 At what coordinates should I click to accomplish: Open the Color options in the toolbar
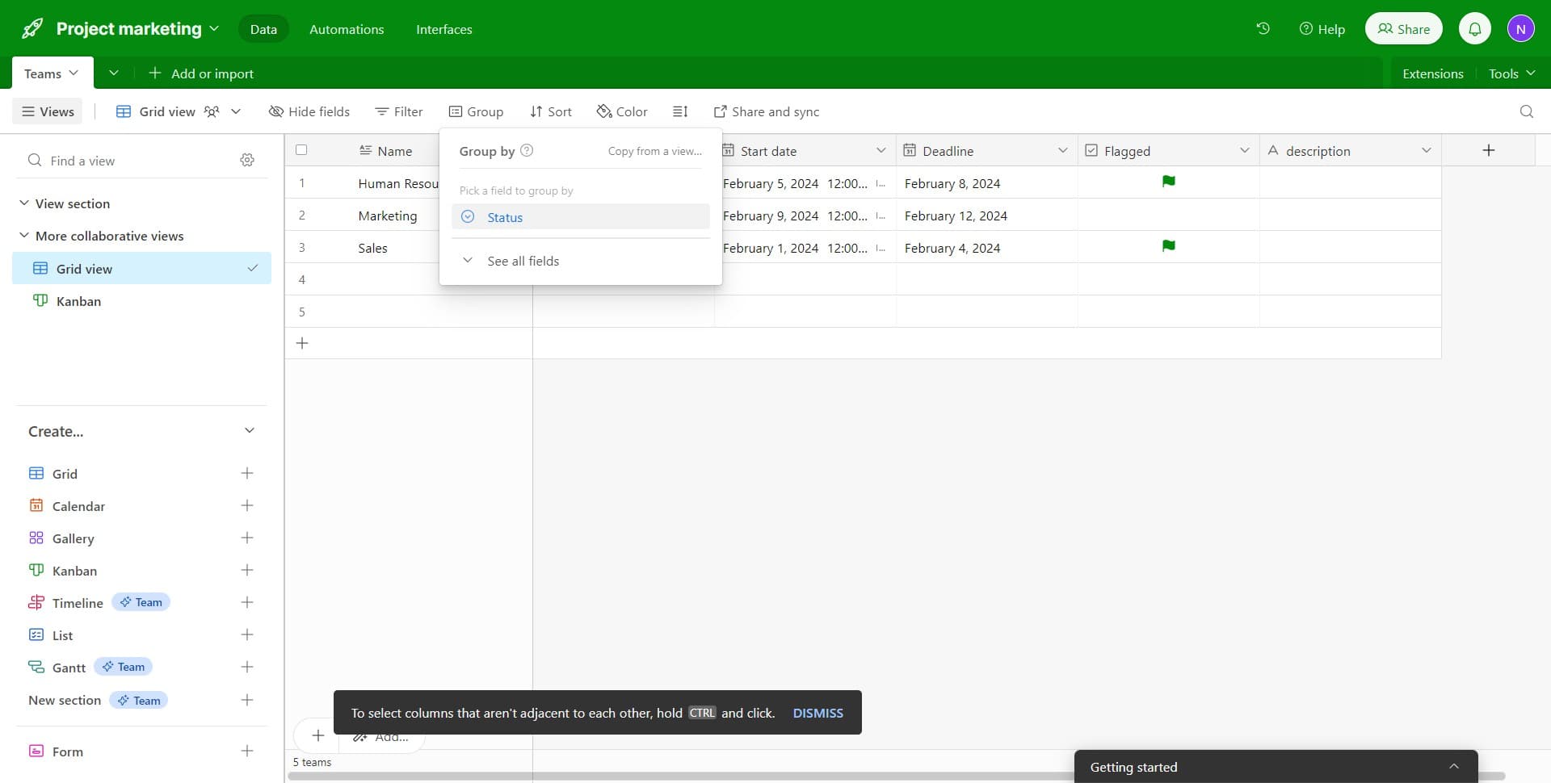(x=621, y=111)
